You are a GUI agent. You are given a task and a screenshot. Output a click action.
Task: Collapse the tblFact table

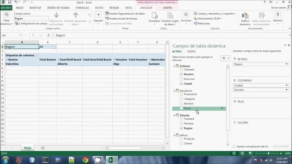(174, 136)
